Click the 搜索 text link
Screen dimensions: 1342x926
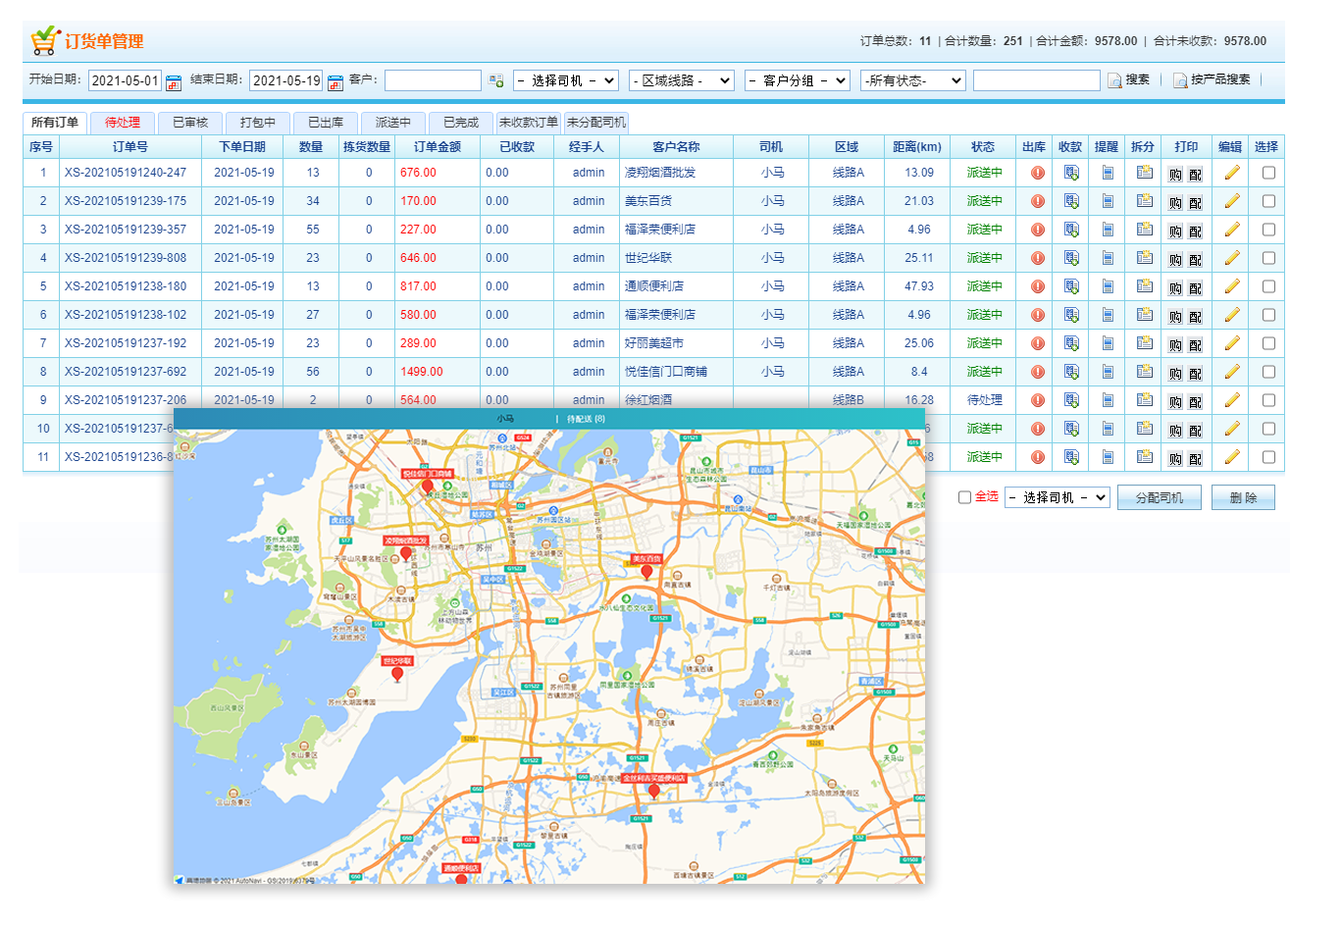click(x=1138, y=79)
